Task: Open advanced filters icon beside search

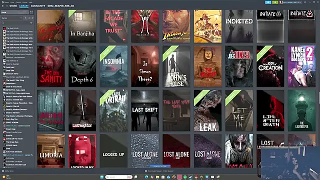Action: 31,22
